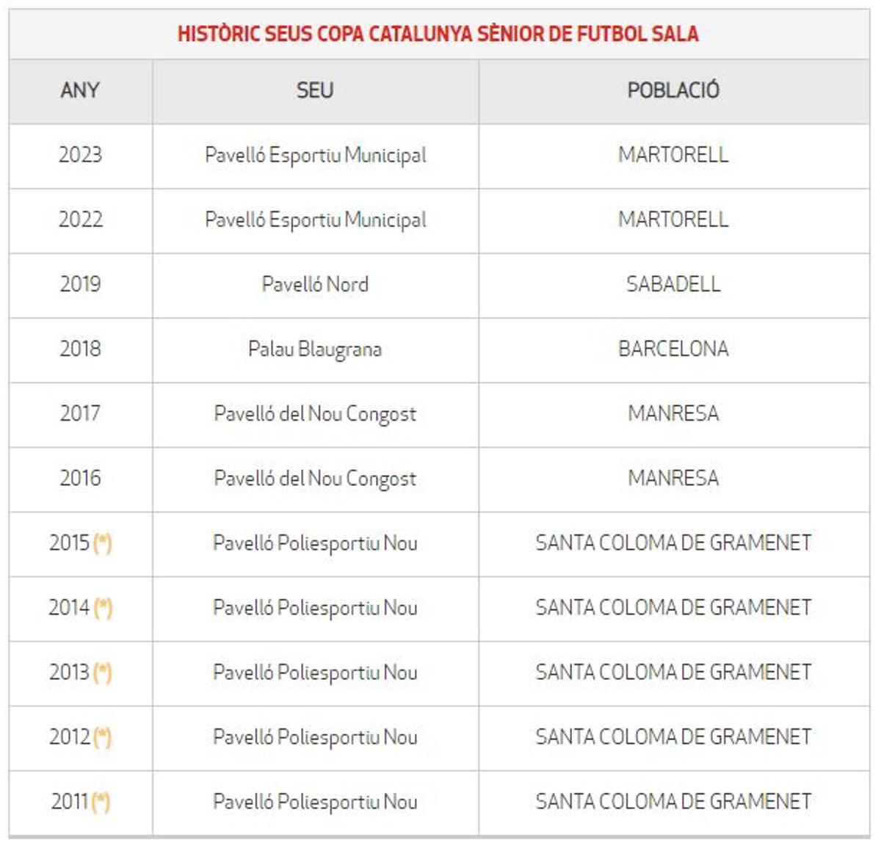
Task: Click MARTORELL in the 2023 row
Action: point(673,155)
